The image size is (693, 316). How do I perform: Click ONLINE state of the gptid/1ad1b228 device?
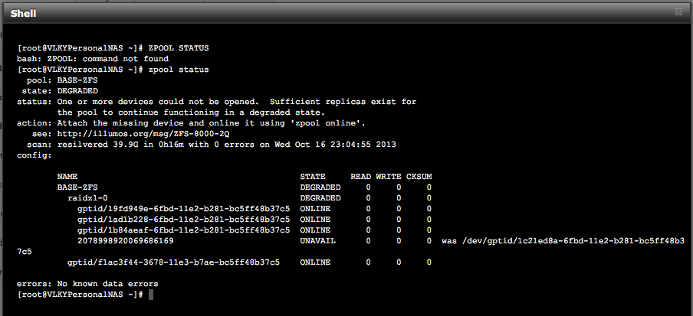(315, 220)
